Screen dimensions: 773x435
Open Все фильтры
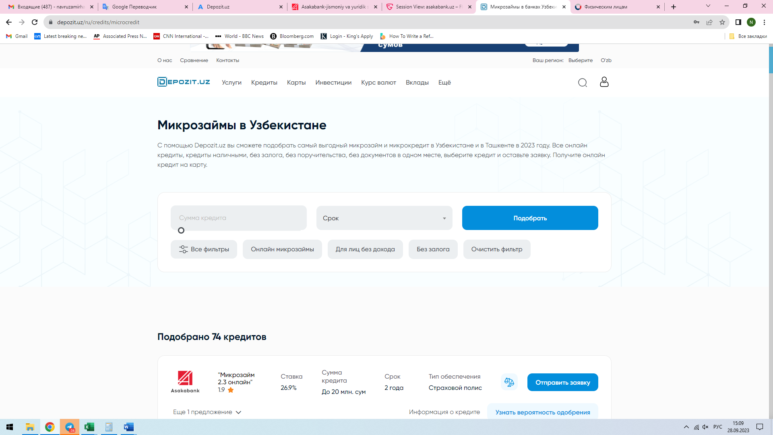204,249
